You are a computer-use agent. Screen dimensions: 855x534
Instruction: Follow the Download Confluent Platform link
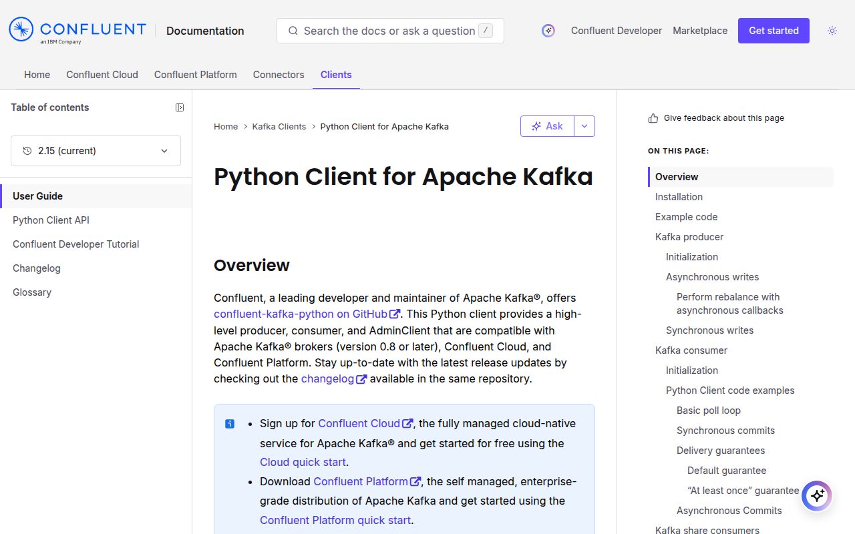(x=367, y=481)
